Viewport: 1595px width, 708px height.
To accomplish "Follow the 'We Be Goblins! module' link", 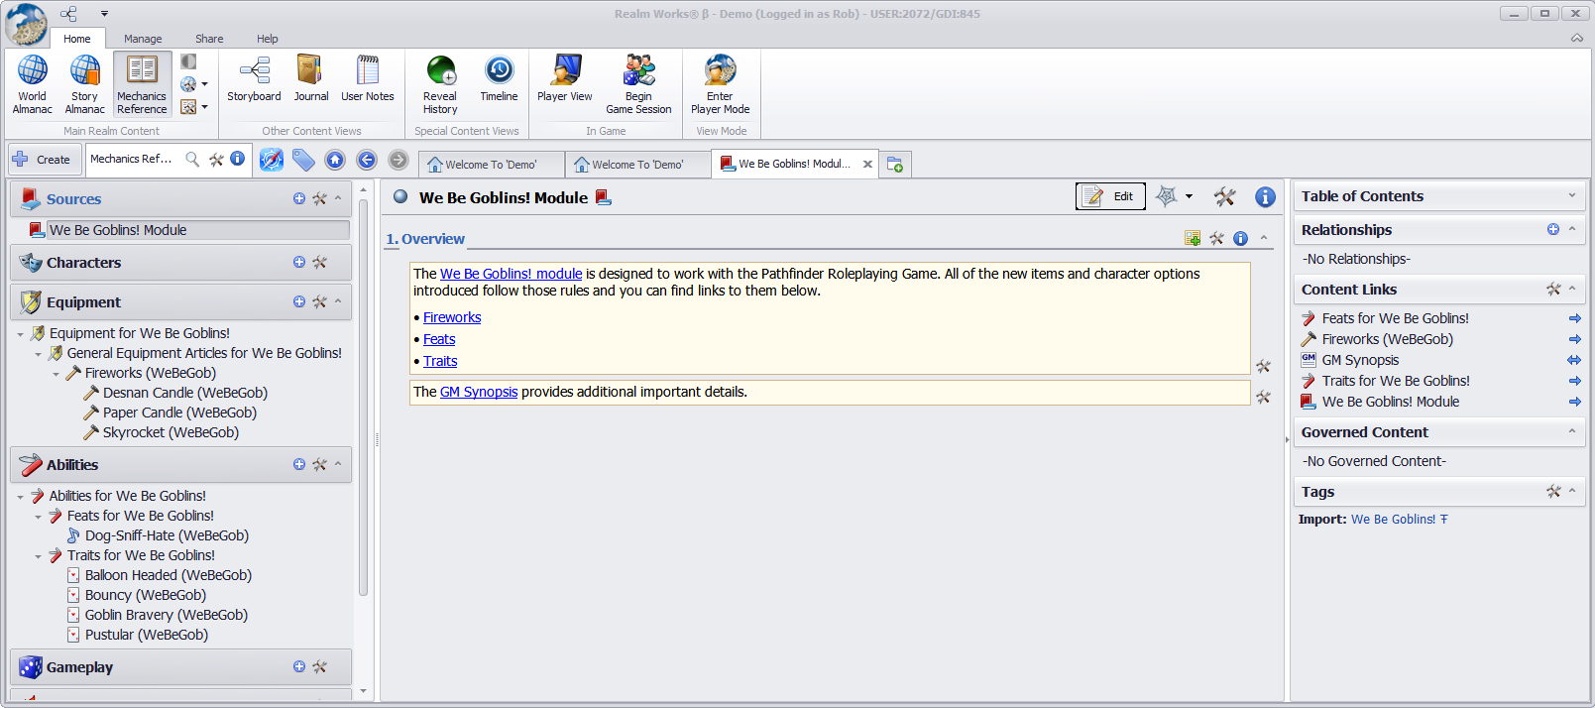I will click(511, 274).
